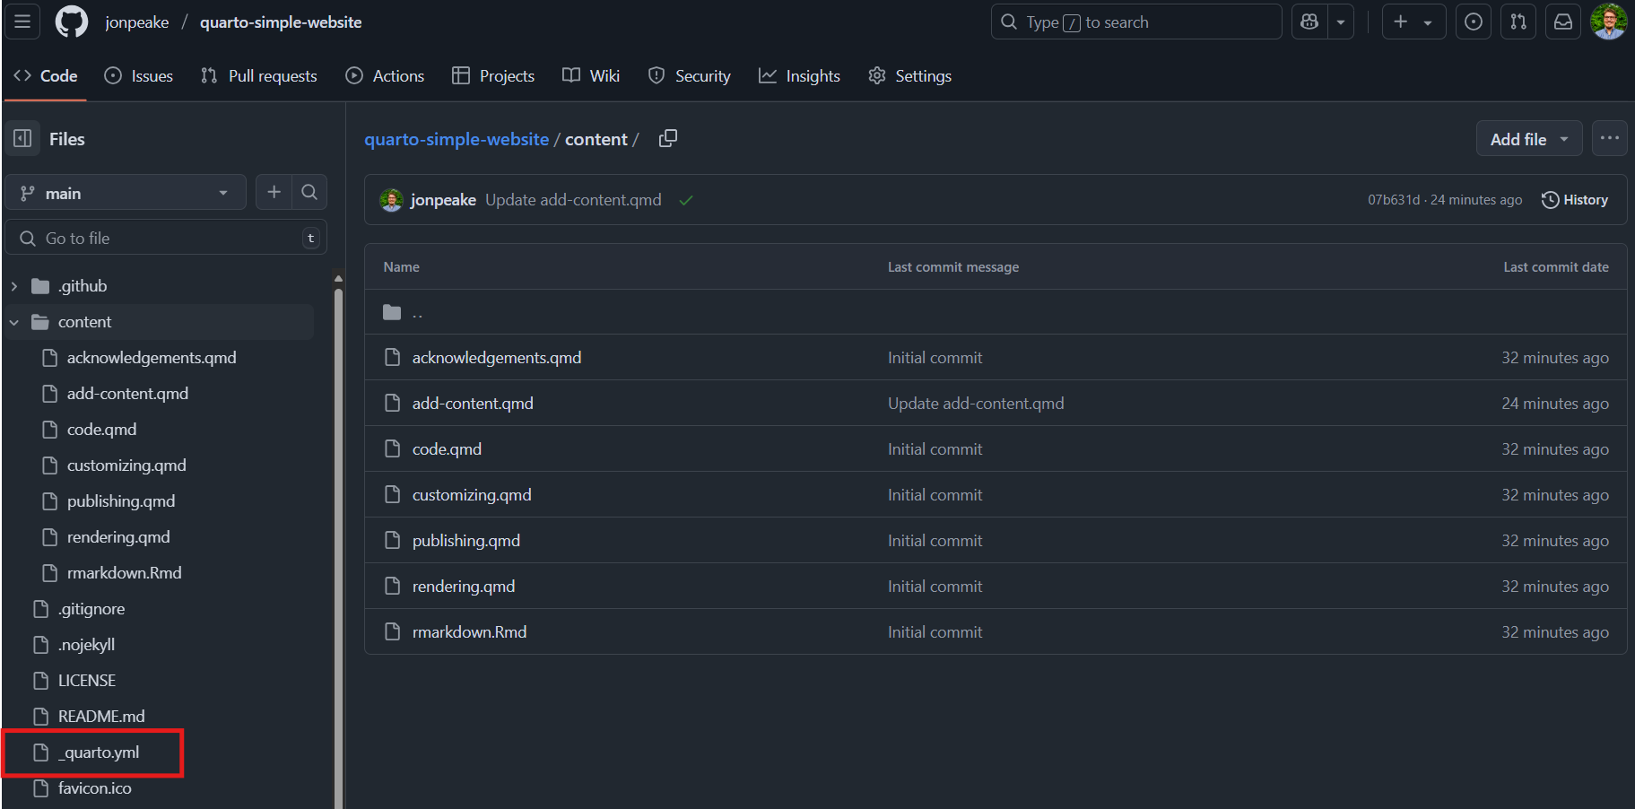Open the notifications inbox icon
This screenshot has height=809, width=1635.
[1563, 22]
